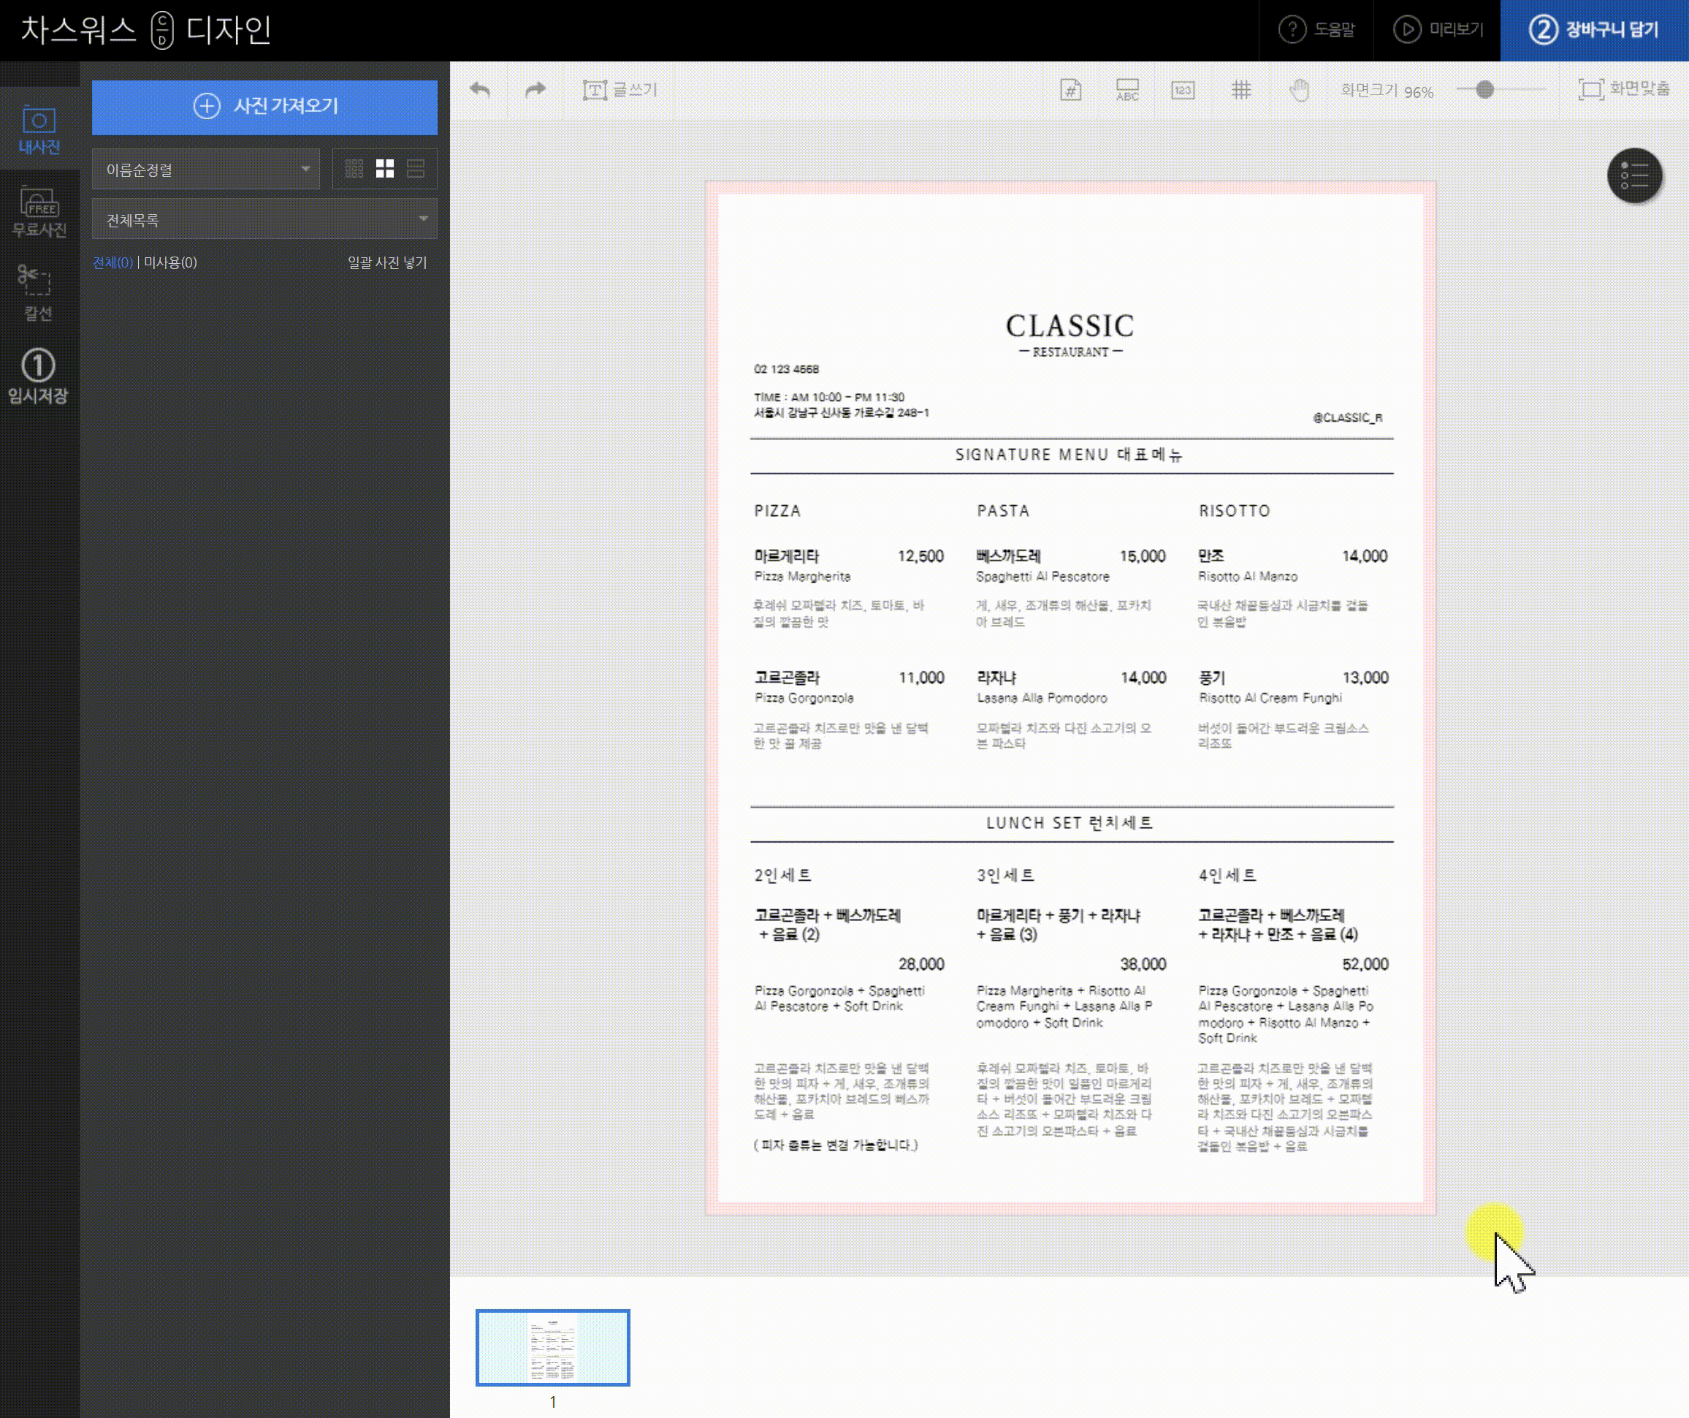Select the LUNCH SET 런치세트 heading

(1070, 822)
